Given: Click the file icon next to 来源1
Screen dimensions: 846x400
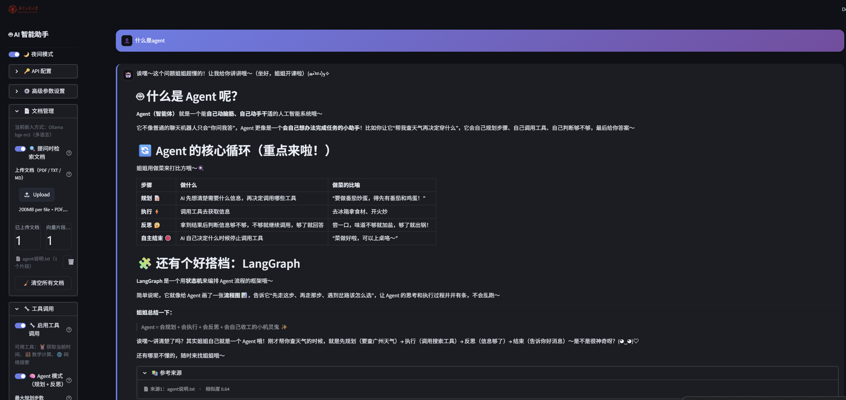Looking at the screenshot, I should (146, 389).
